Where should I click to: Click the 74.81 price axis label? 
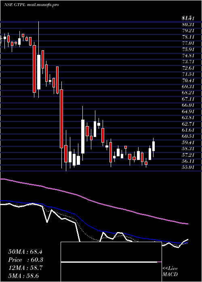(x=188, y=56)
